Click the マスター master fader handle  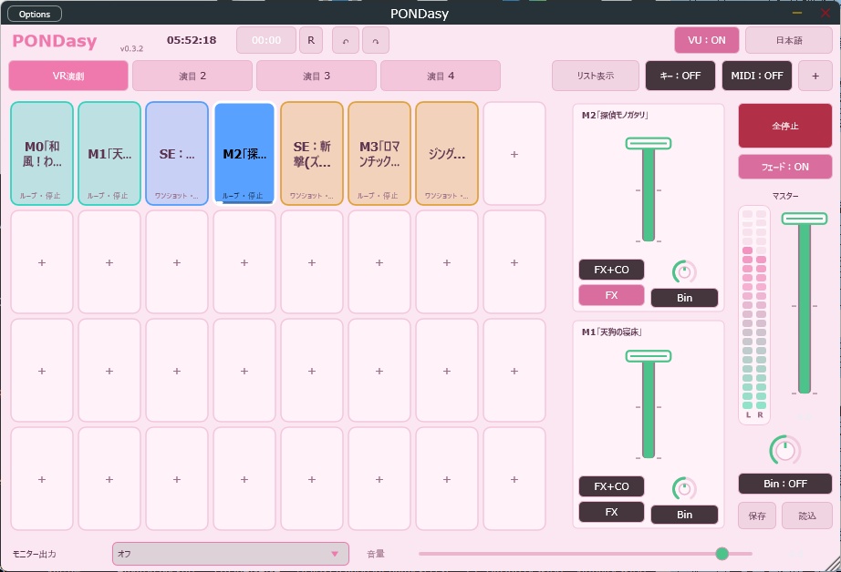[804, 218]
